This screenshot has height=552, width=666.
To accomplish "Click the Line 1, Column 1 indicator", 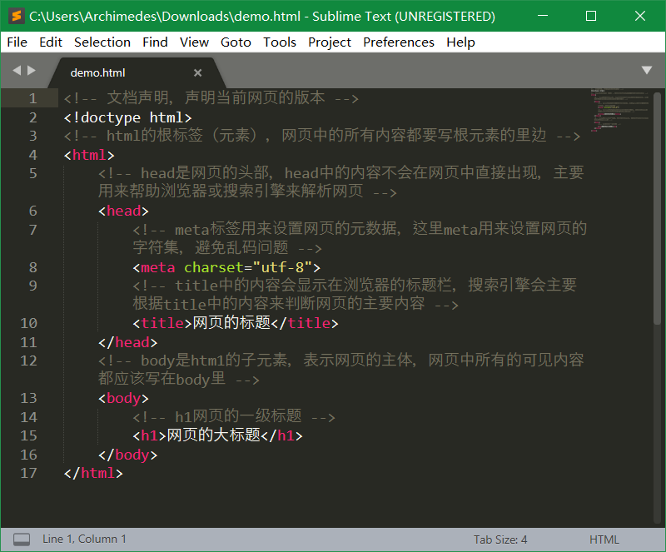I will 84,539.
